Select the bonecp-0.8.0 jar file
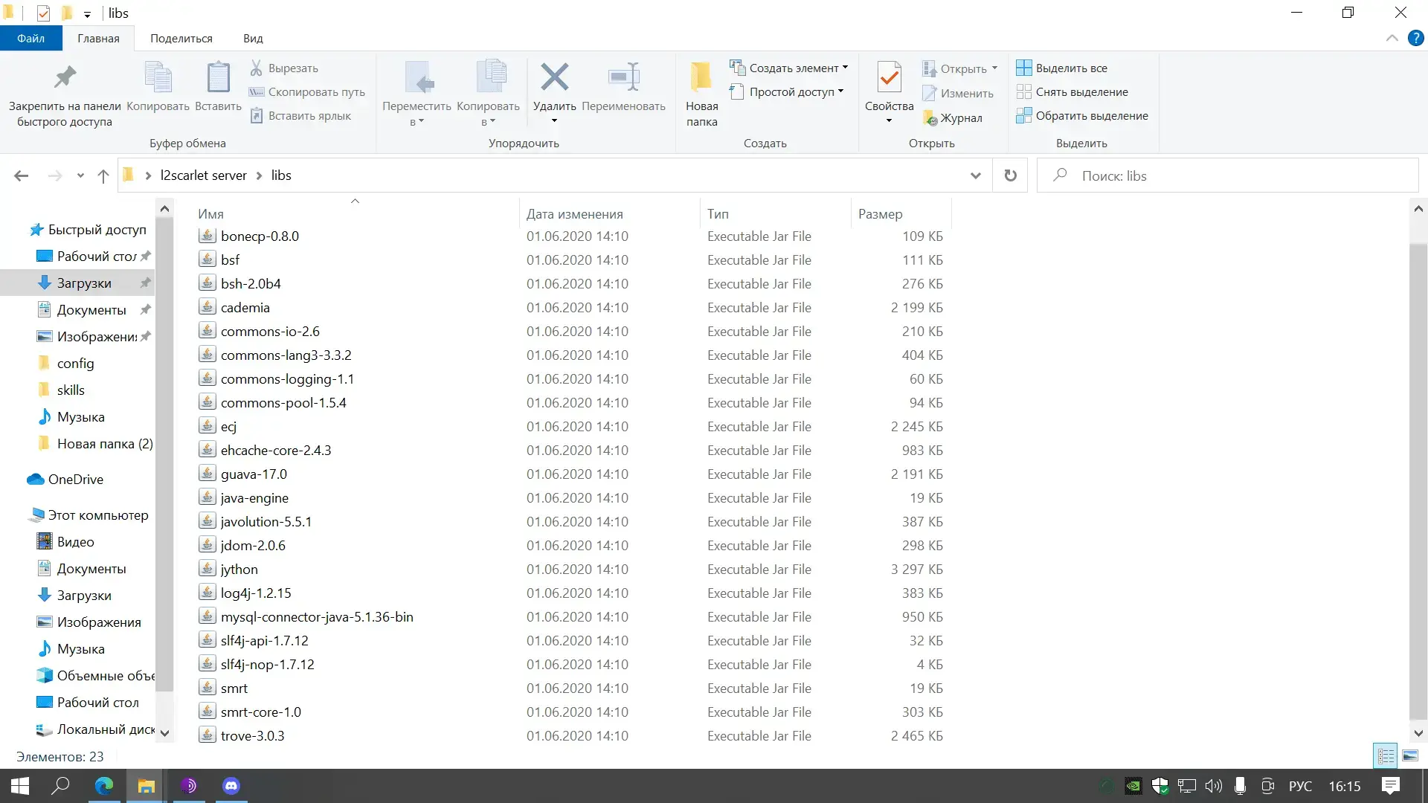This screenshot has height=803, width=1428. 260,236
